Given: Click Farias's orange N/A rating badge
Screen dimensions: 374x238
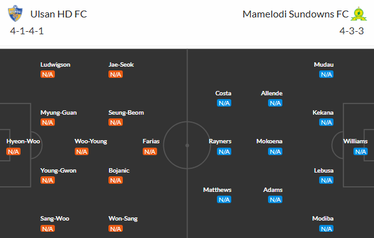Looking at the screenshot, I should [150, 151].
